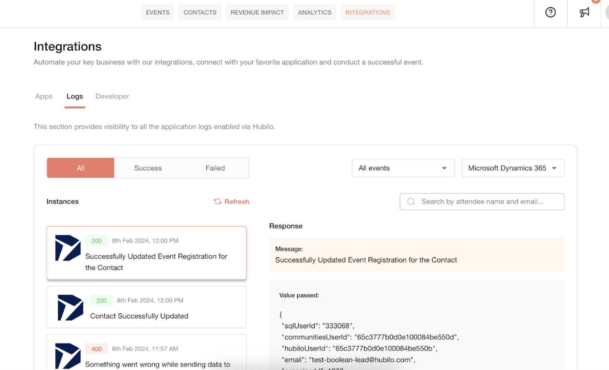Click the Refresh circular arrows icon
Viewport: 609px width, 370px height.
point(218,201)
